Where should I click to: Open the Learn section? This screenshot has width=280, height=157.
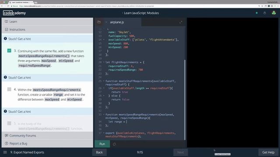tap(47, 21)
